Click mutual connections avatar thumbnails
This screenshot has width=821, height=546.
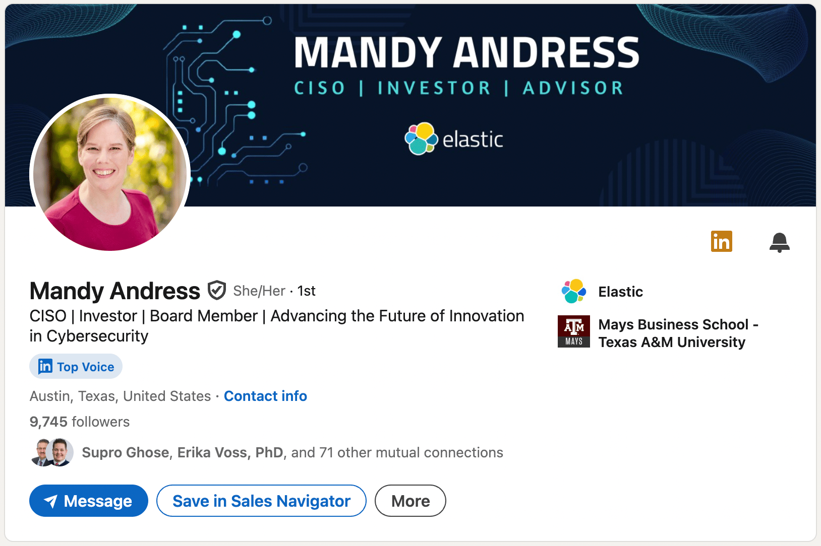click(x=52, y=452)
